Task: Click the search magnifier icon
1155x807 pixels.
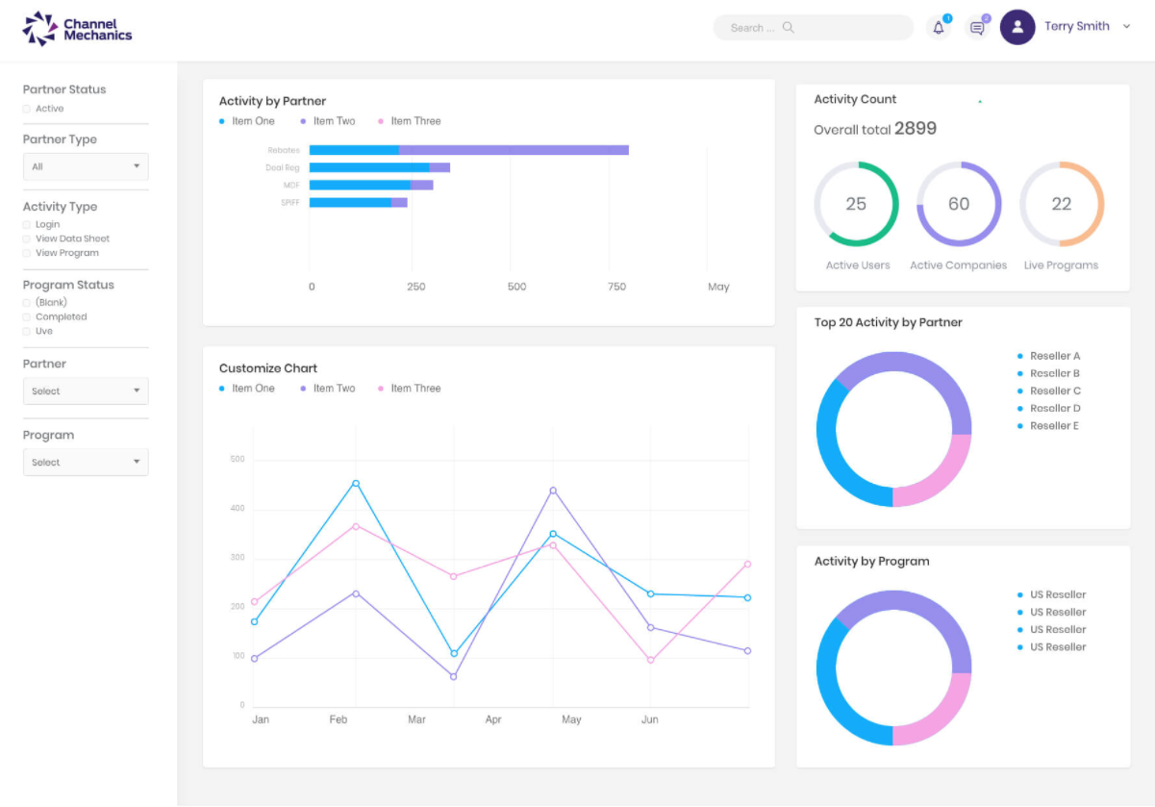Action: pyautogui.click(x=789, y=28)
